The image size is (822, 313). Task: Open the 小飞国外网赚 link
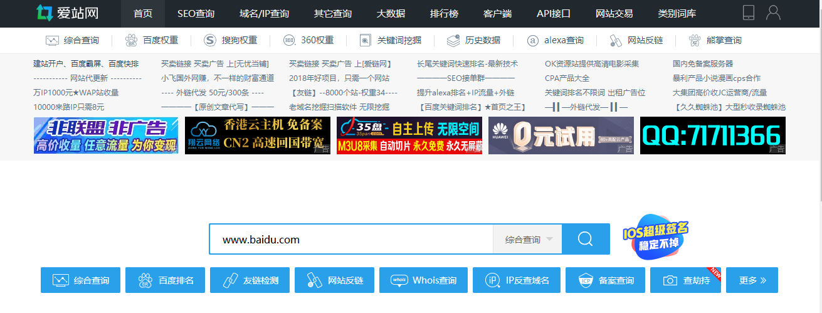(x=218, y=78)
